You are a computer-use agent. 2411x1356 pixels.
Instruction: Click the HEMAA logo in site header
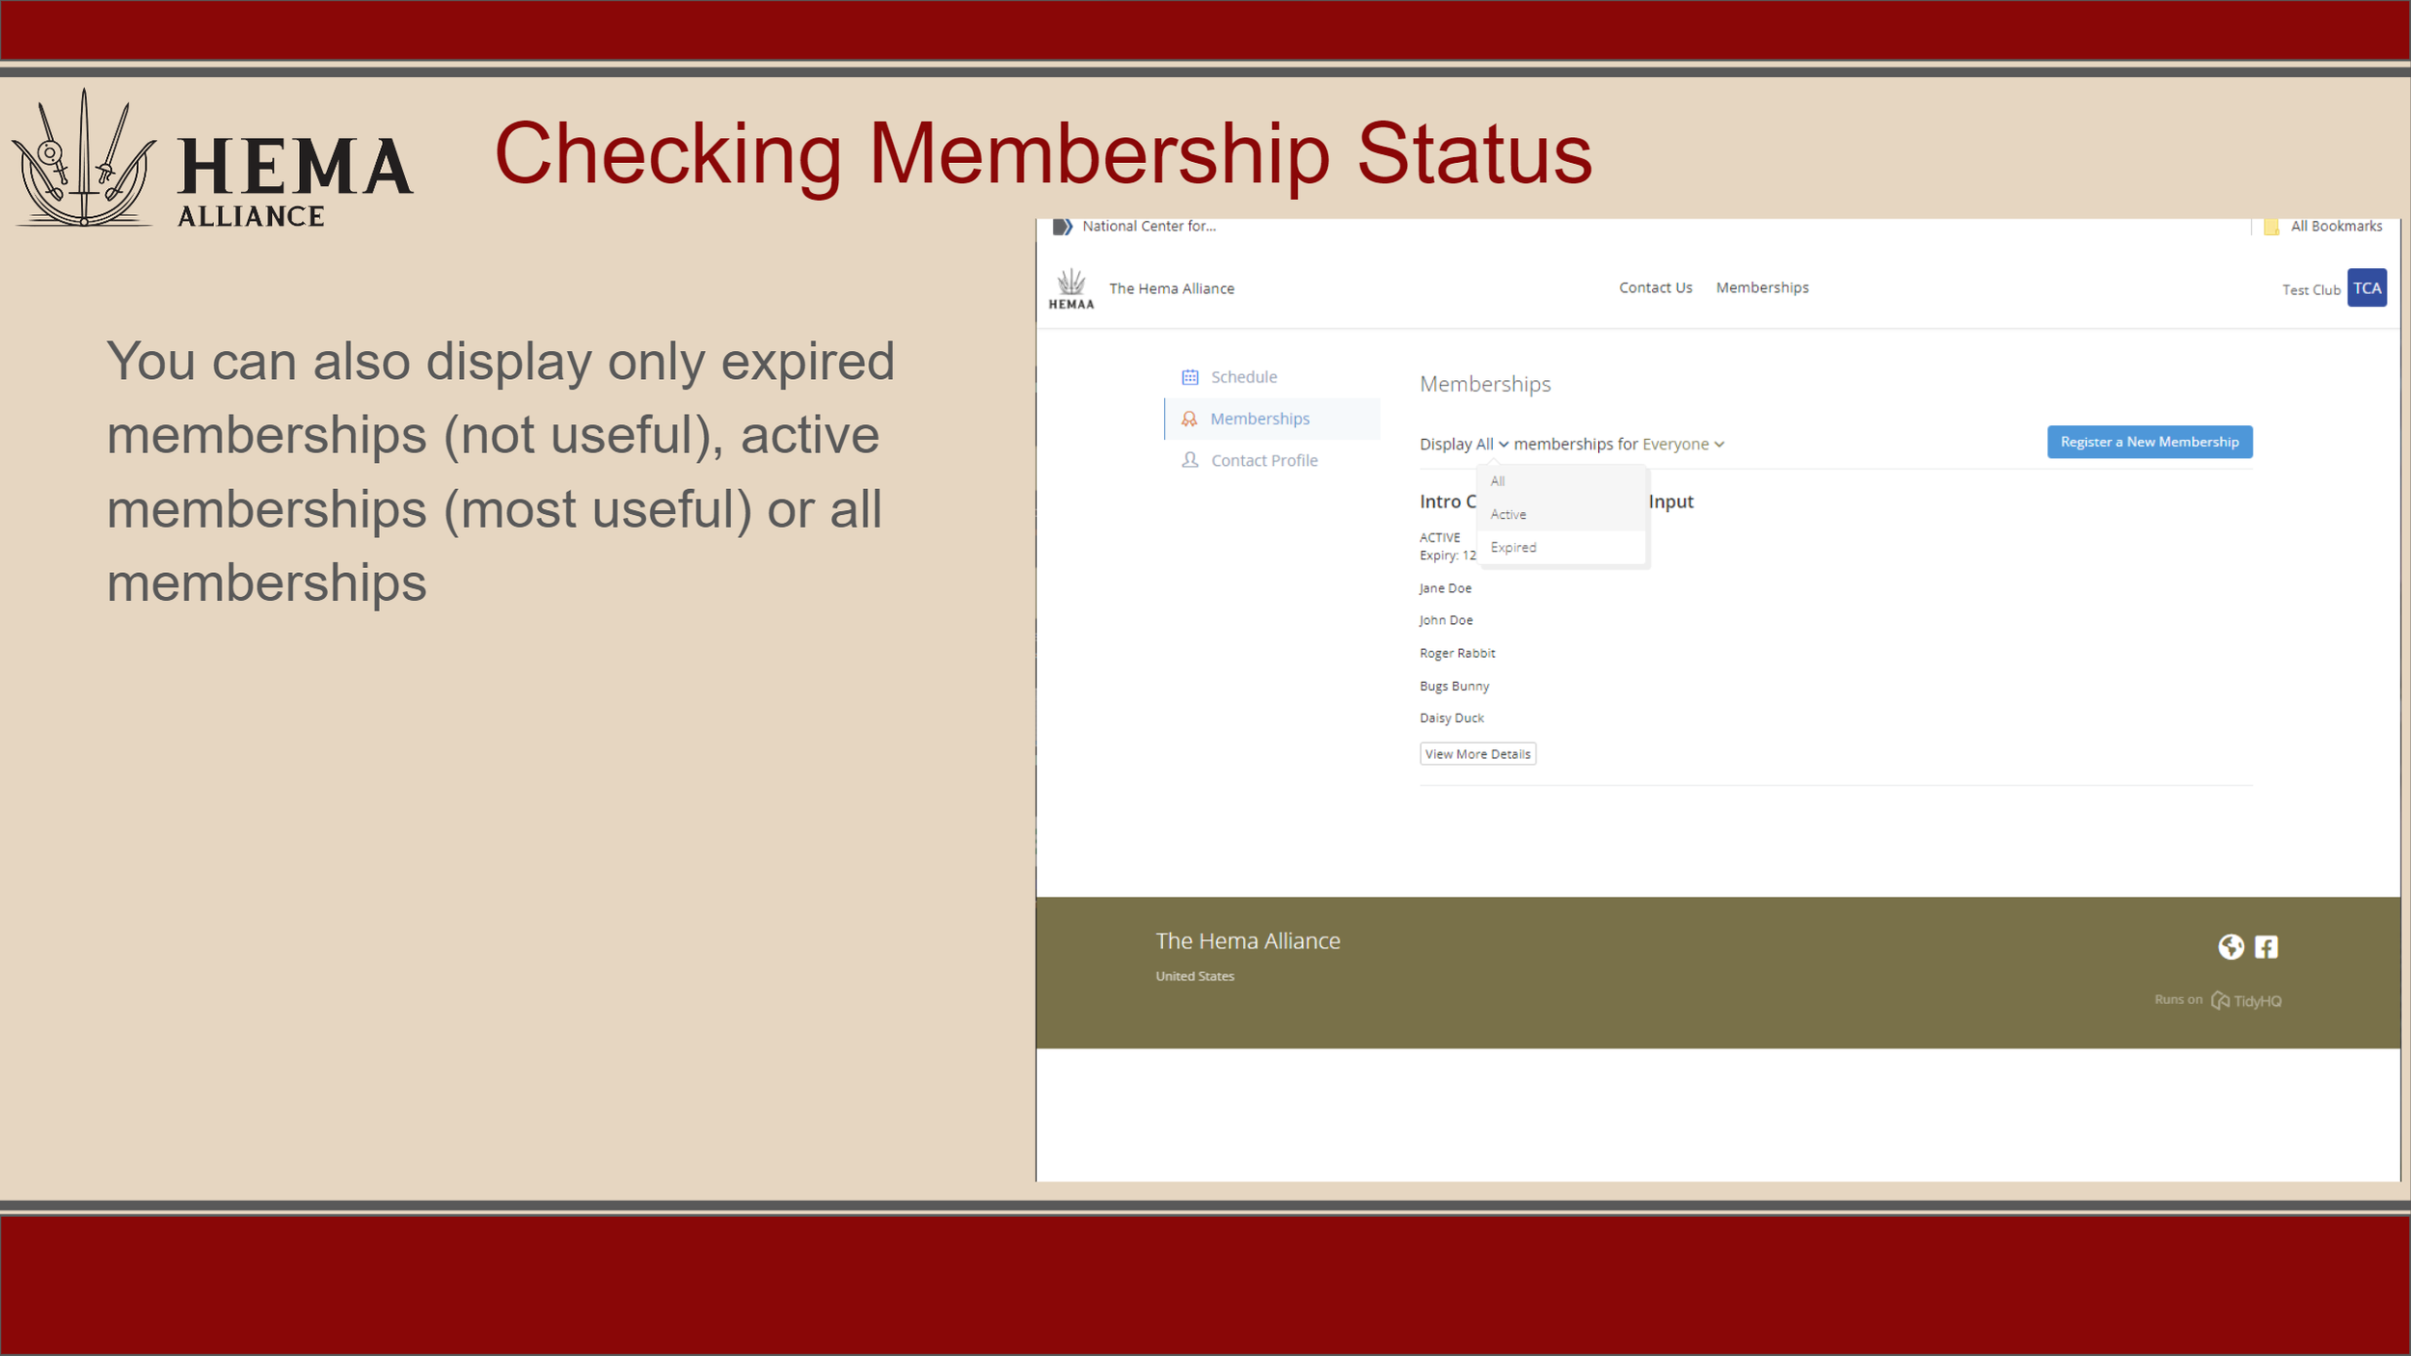tap(1070, 288)
